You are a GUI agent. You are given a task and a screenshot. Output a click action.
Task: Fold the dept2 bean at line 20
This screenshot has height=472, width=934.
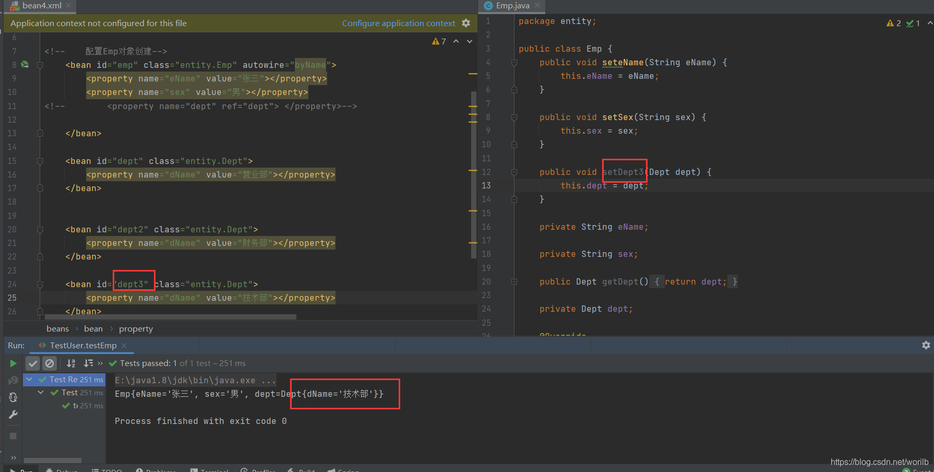pos(40,230)
